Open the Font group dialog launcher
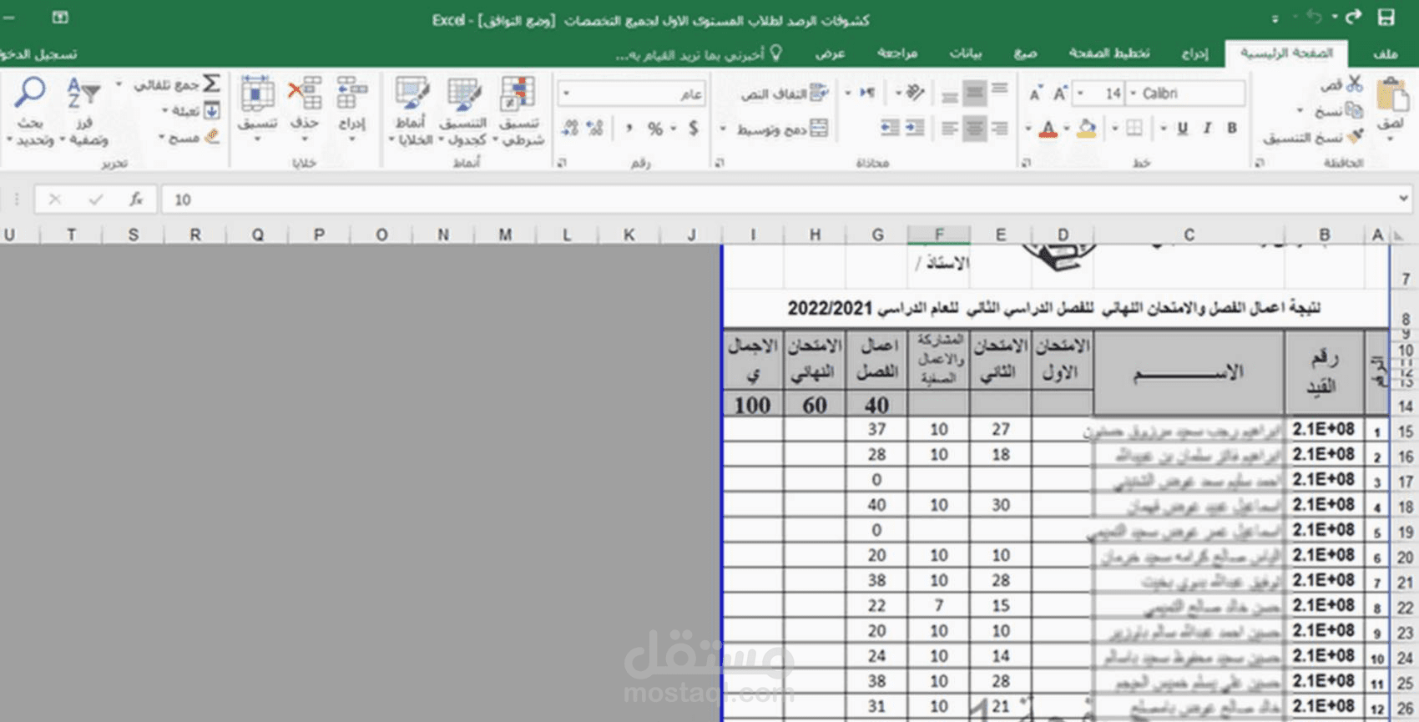 (1027, 163)
